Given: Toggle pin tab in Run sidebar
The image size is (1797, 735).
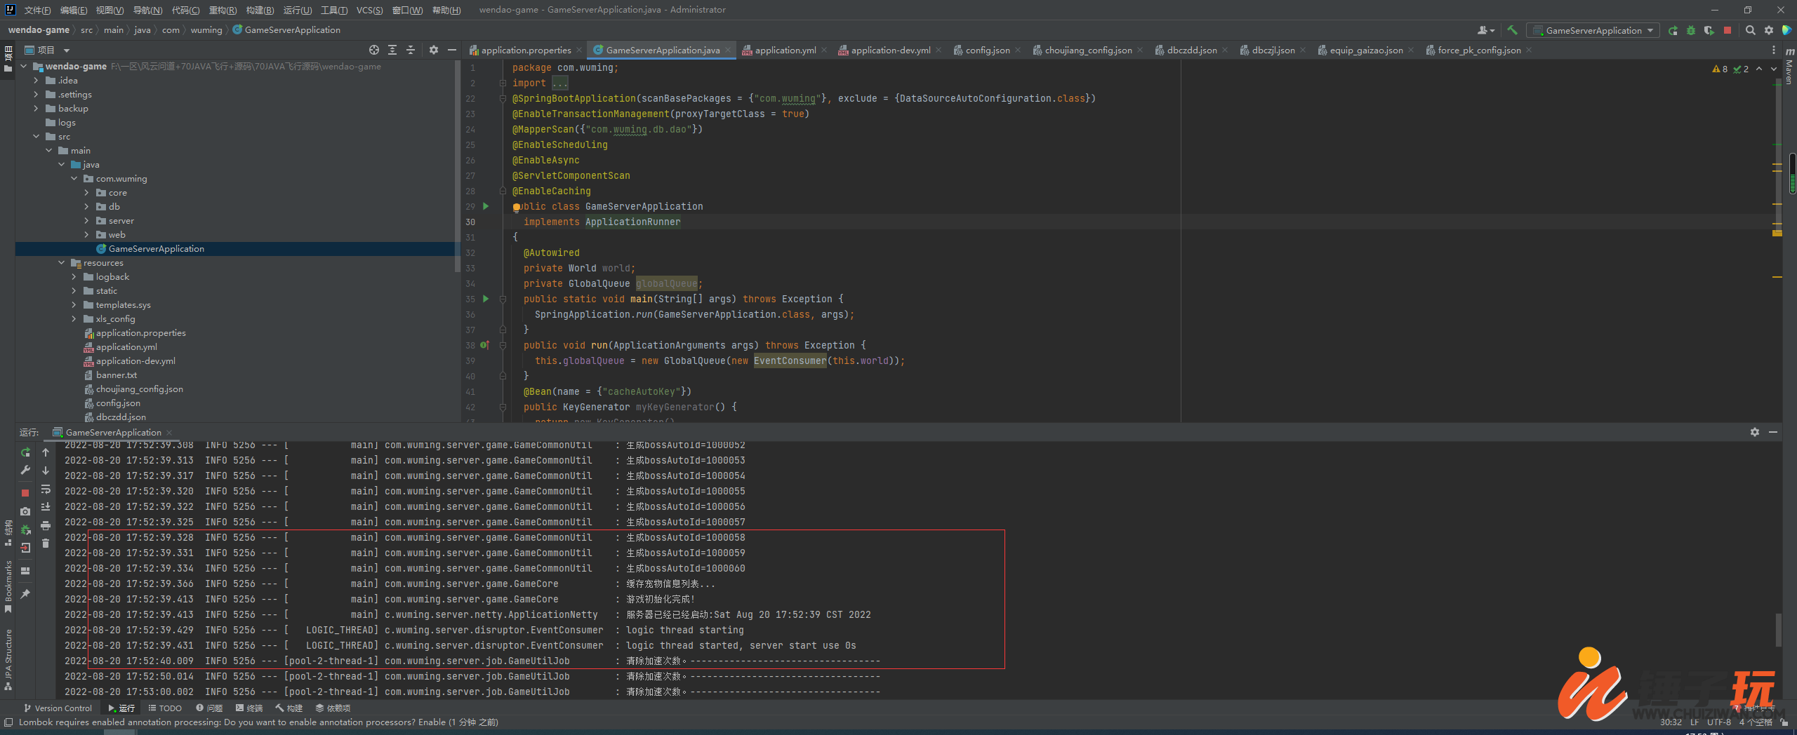Looking at the screenshot, I should click(25, 594).
